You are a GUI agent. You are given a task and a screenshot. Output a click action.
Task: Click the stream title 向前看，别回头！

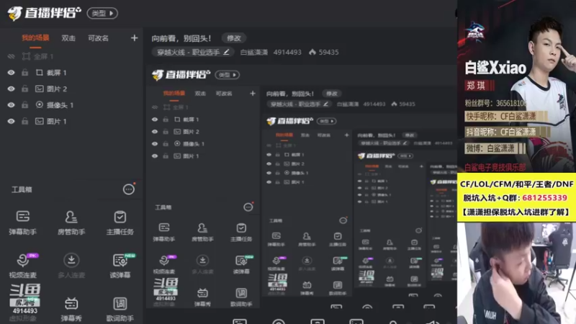[181, 38]
